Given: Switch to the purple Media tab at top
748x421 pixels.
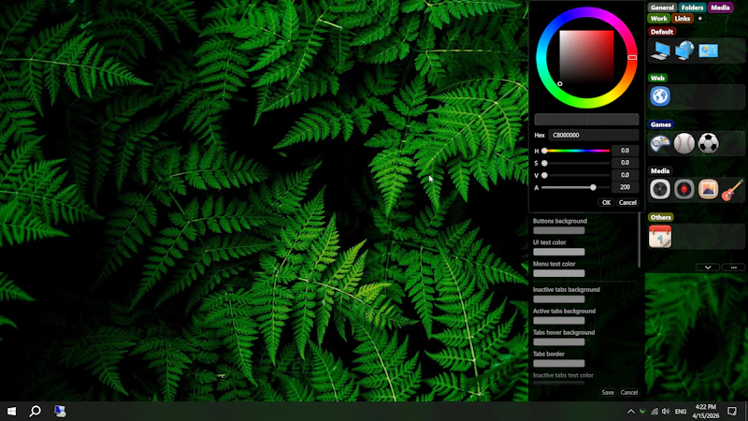Looking at the screenshot, I should pyautogui.click(x=720, y=7).
